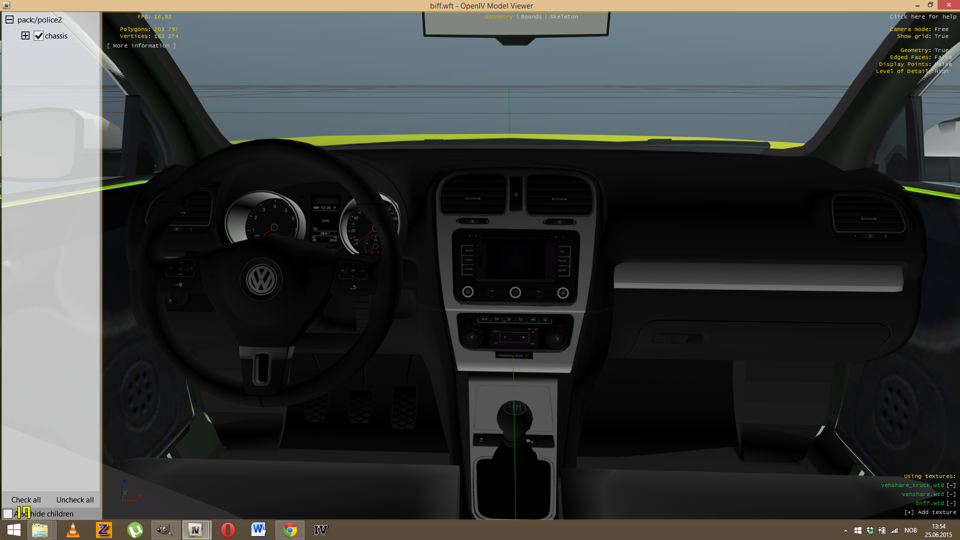Viewport: 960px width, 540px height.
Task: Open the ZModeler taskbar icon
Action: [x=103, y=530]
